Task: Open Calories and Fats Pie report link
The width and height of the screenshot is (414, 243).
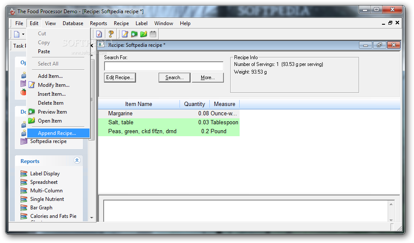Action: point(53,216)
